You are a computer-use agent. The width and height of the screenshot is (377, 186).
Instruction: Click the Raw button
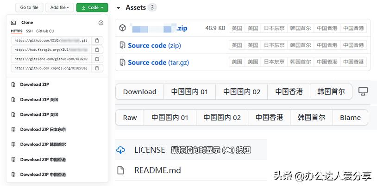click(130, 117)
